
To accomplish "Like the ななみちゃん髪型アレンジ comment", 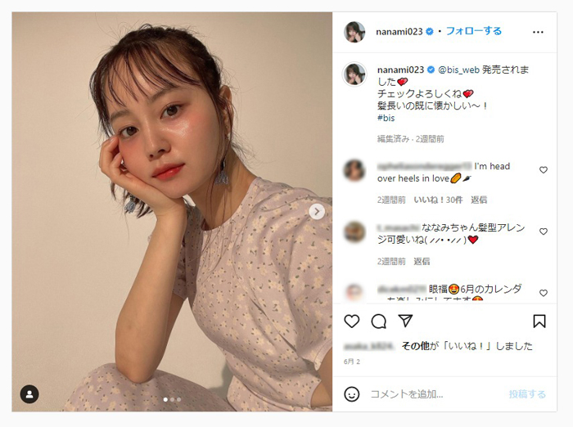I will pos(544,231).
